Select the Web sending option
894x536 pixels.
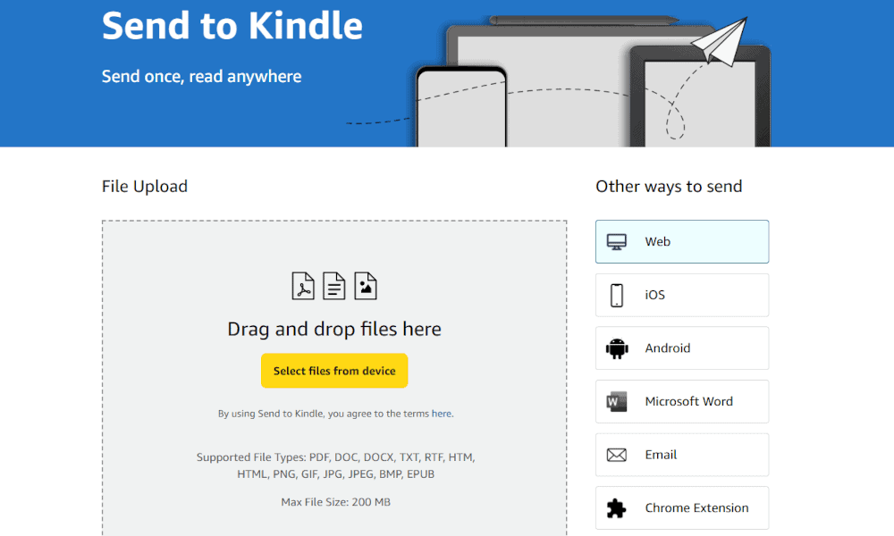pos(682,242)
